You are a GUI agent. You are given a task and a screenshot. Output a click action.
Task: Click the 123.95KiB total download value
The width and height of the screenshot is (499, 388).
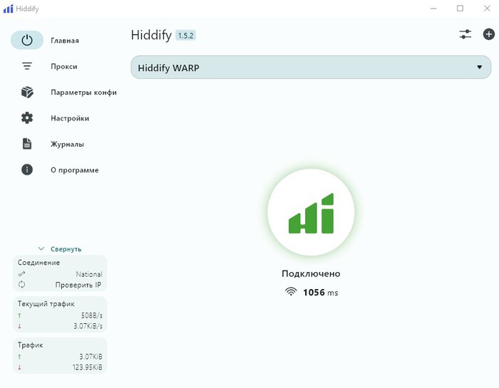tap(87, 367)
